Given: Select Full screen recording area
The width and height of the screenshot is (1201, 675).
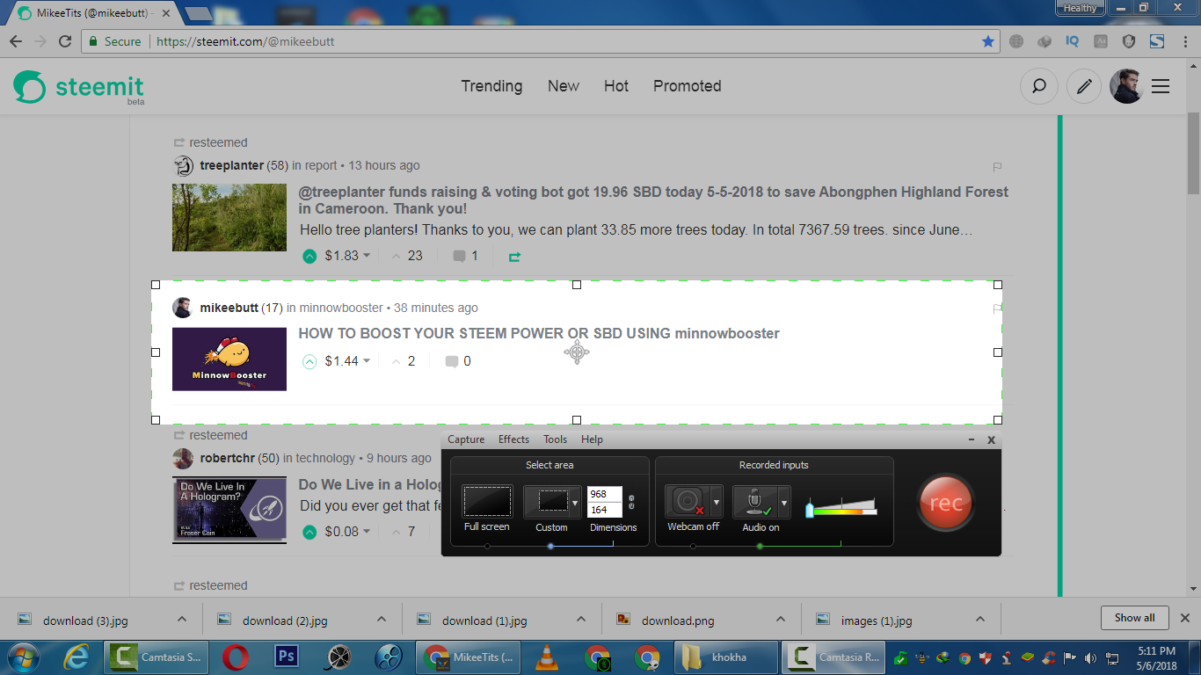Looking at the screenshot, I should click(487, 502).
